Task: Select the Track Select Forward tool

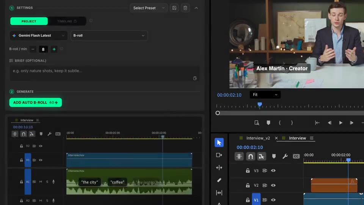Action: [x=219, y=155]
